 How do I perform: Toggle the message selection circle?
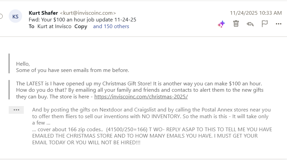coord(1,16)
